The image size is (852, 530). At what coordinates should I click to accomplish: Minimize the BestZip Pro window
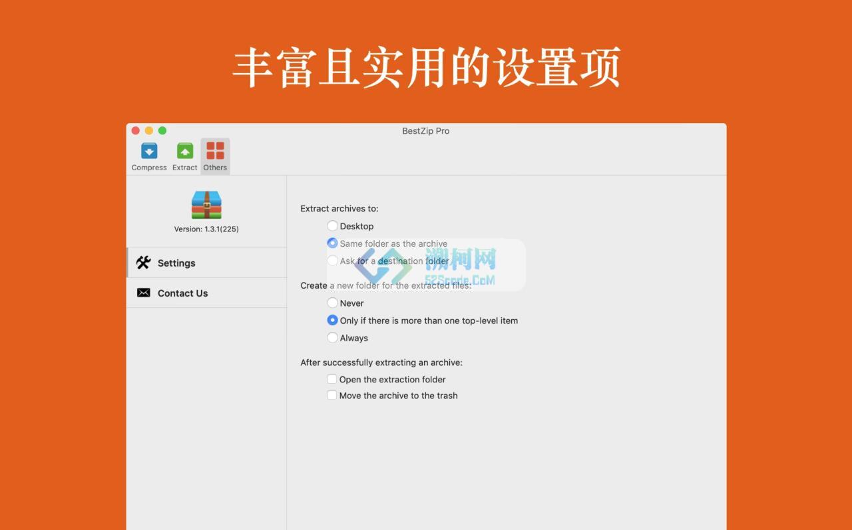pyautogui.click(x=149, y=131)
